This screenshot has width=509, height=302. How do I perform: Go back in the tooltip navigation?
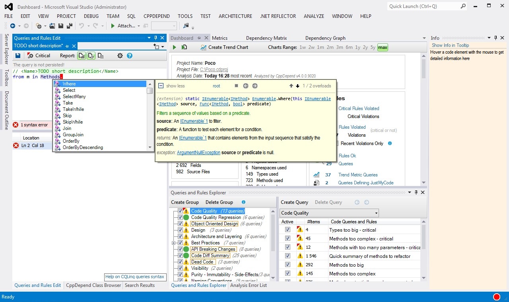point(246,86)
